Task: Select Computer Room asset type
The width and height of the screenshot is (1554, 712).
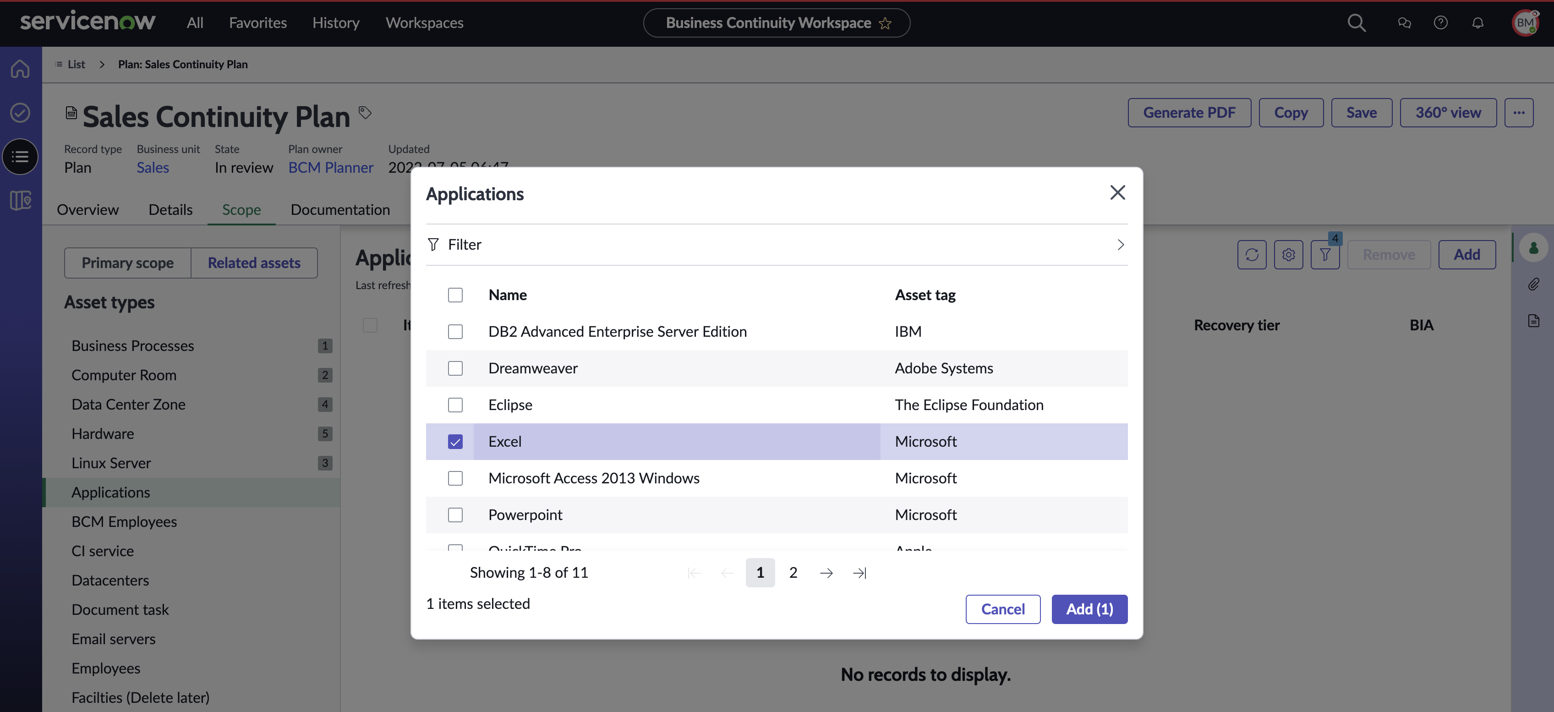Action: pyautogui.click(x=191, y=375)
